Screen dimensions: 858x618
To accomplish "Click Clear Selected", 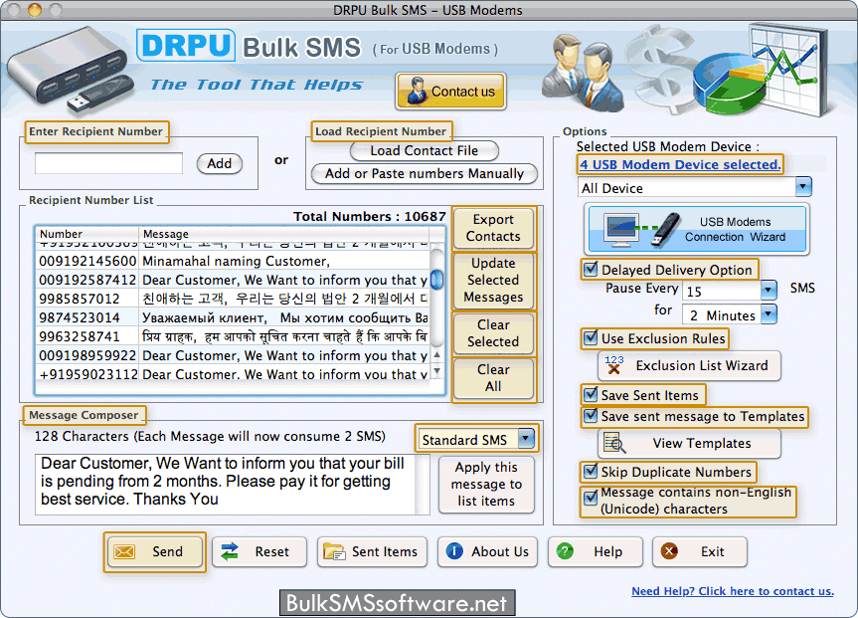I will click(493, 333).
